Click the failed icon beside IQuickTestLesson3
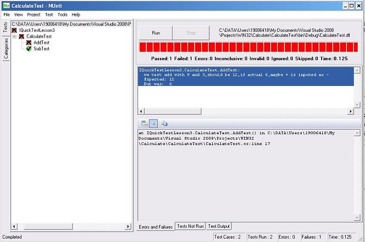The height and width of the screenshot is (242, 365). 14,30
